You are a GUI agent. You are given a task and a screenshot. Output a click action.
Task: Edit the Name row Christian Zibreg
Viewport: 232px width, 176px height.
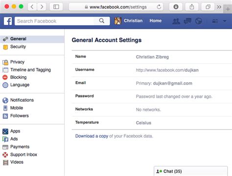(x=152, y=57)
